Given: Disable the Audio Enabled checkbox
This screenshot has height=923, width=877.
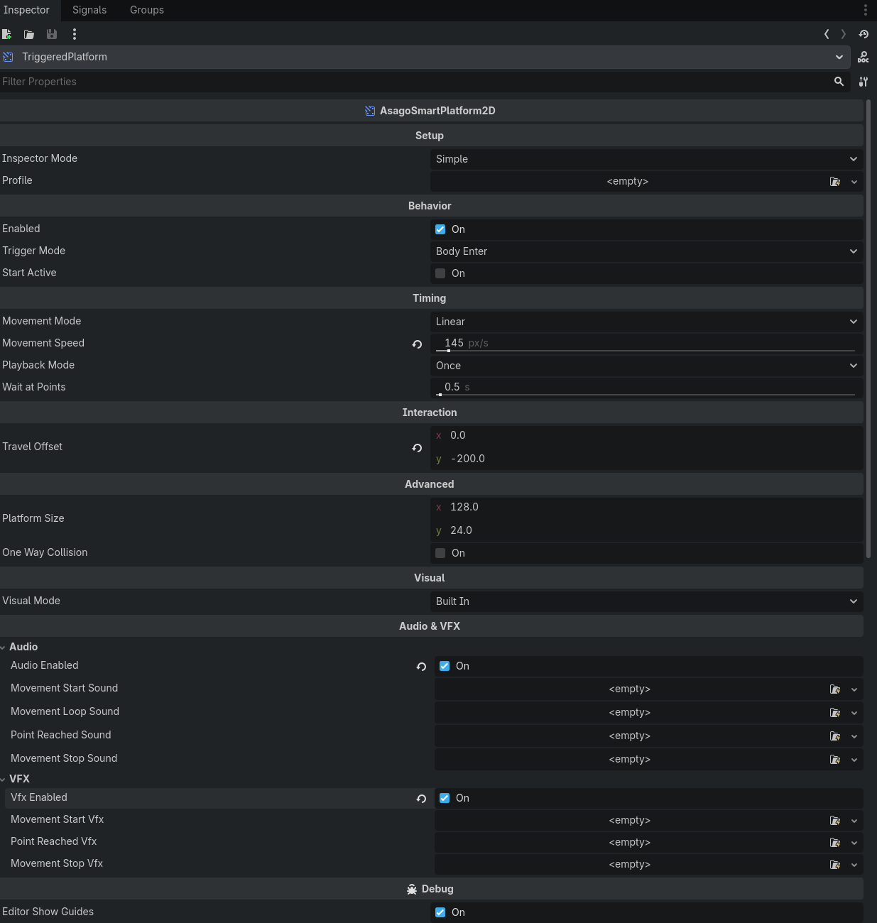Looking at the screenshot, I should pos(445,666).
